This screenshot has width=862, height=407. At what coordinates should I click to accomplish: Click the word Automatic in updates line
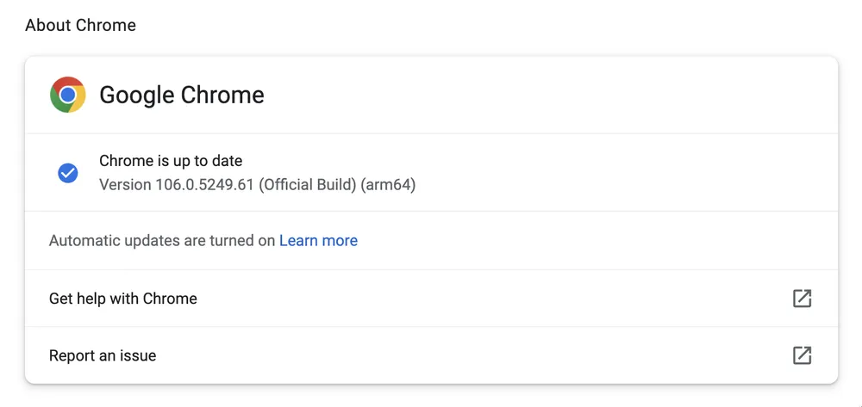click(84, 241)
